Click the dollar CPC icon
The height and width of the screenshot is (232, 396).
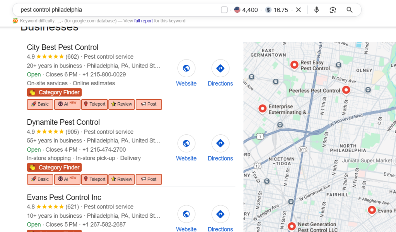coord(268,10)
